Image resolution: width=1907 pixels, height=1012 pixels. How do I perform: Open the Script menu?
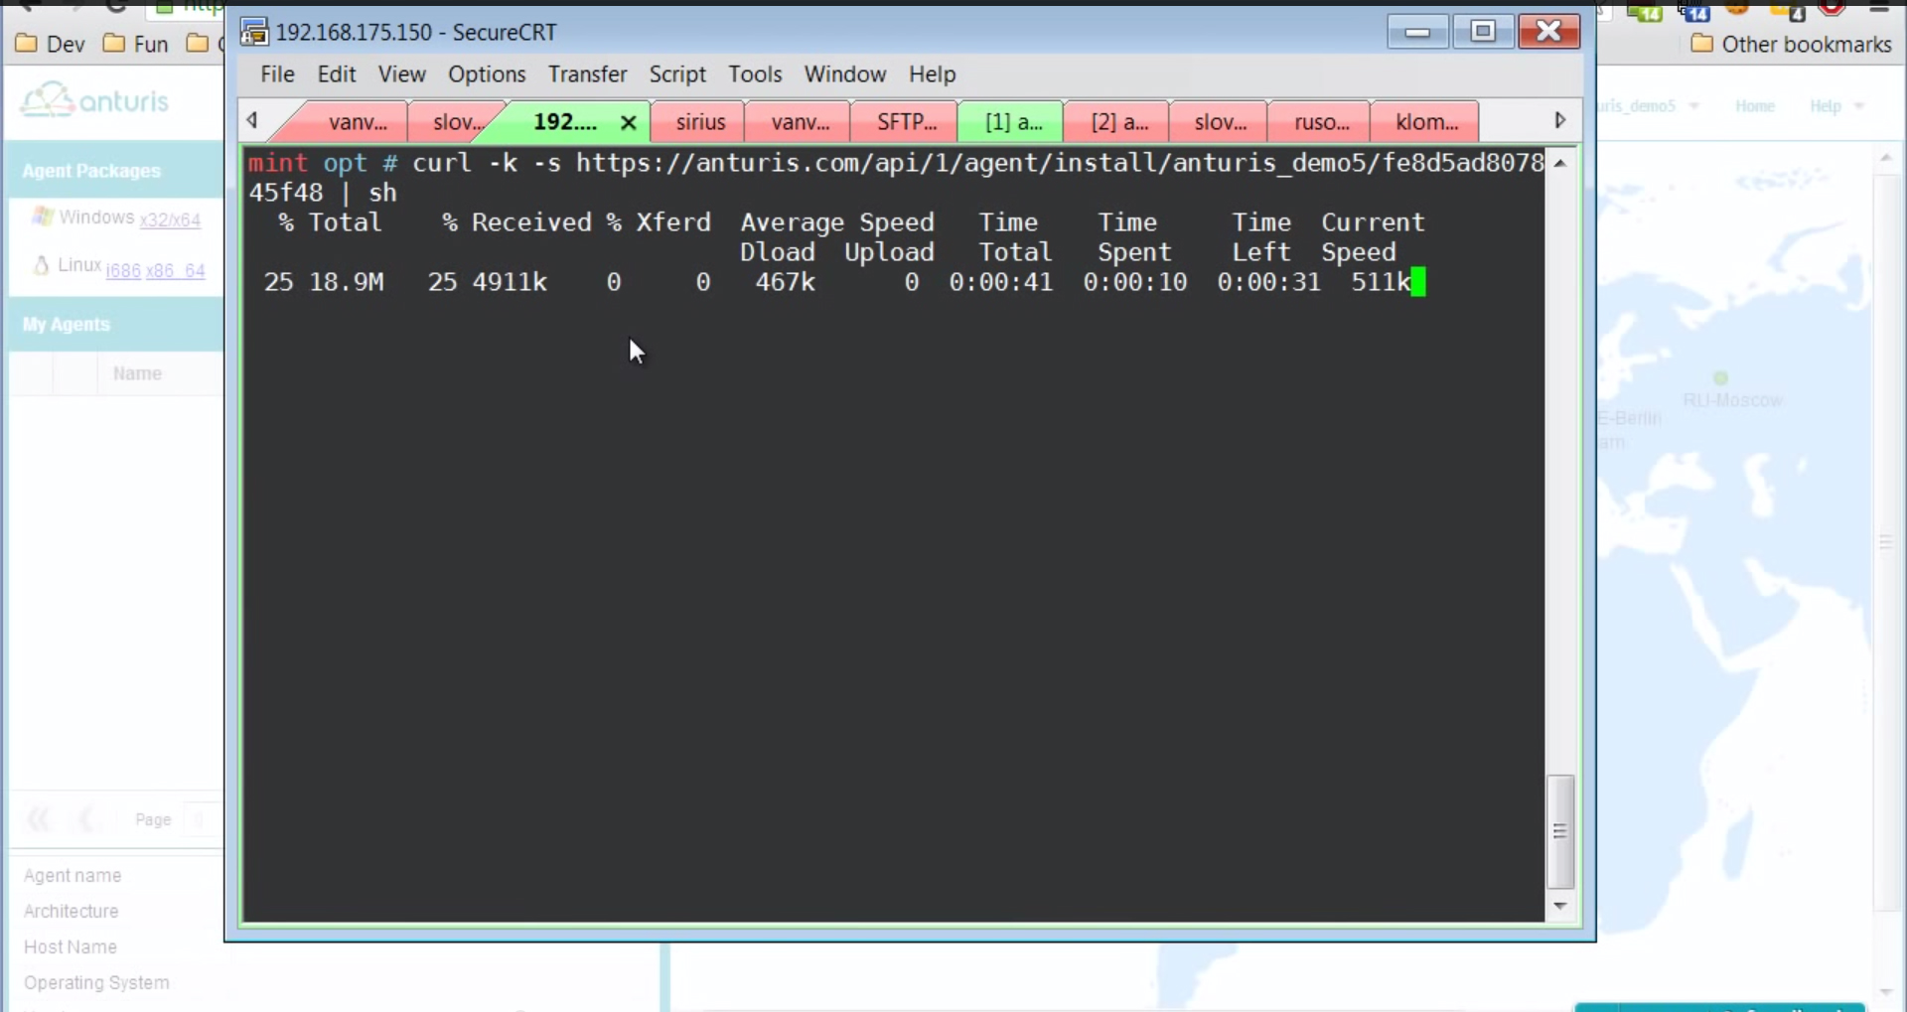tap(677, 74)
